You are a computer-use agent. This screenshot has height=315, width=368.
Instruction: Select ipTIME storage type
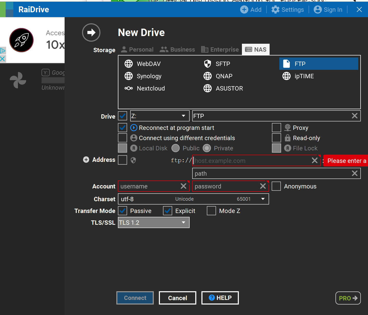pyautogui.click(x=298, y=76)
